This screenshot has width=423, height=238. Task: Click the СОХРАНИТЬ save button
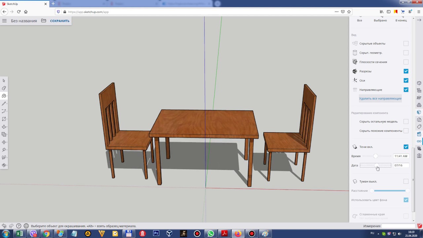pos(59,21)
